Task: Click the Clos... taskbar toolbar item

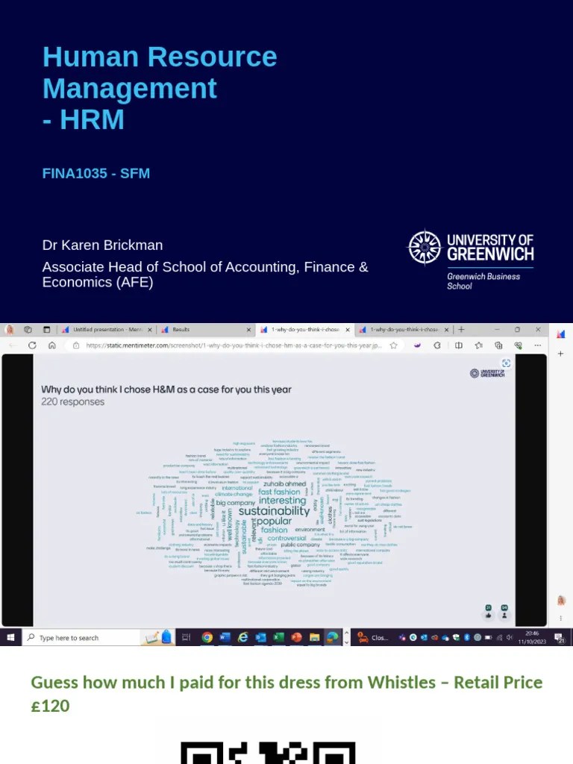Action: point(372,637)
